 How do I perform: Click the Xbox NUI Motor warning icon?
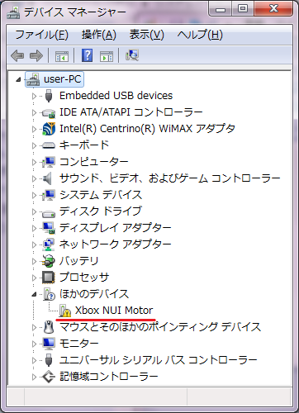click(x=65, y=311)
